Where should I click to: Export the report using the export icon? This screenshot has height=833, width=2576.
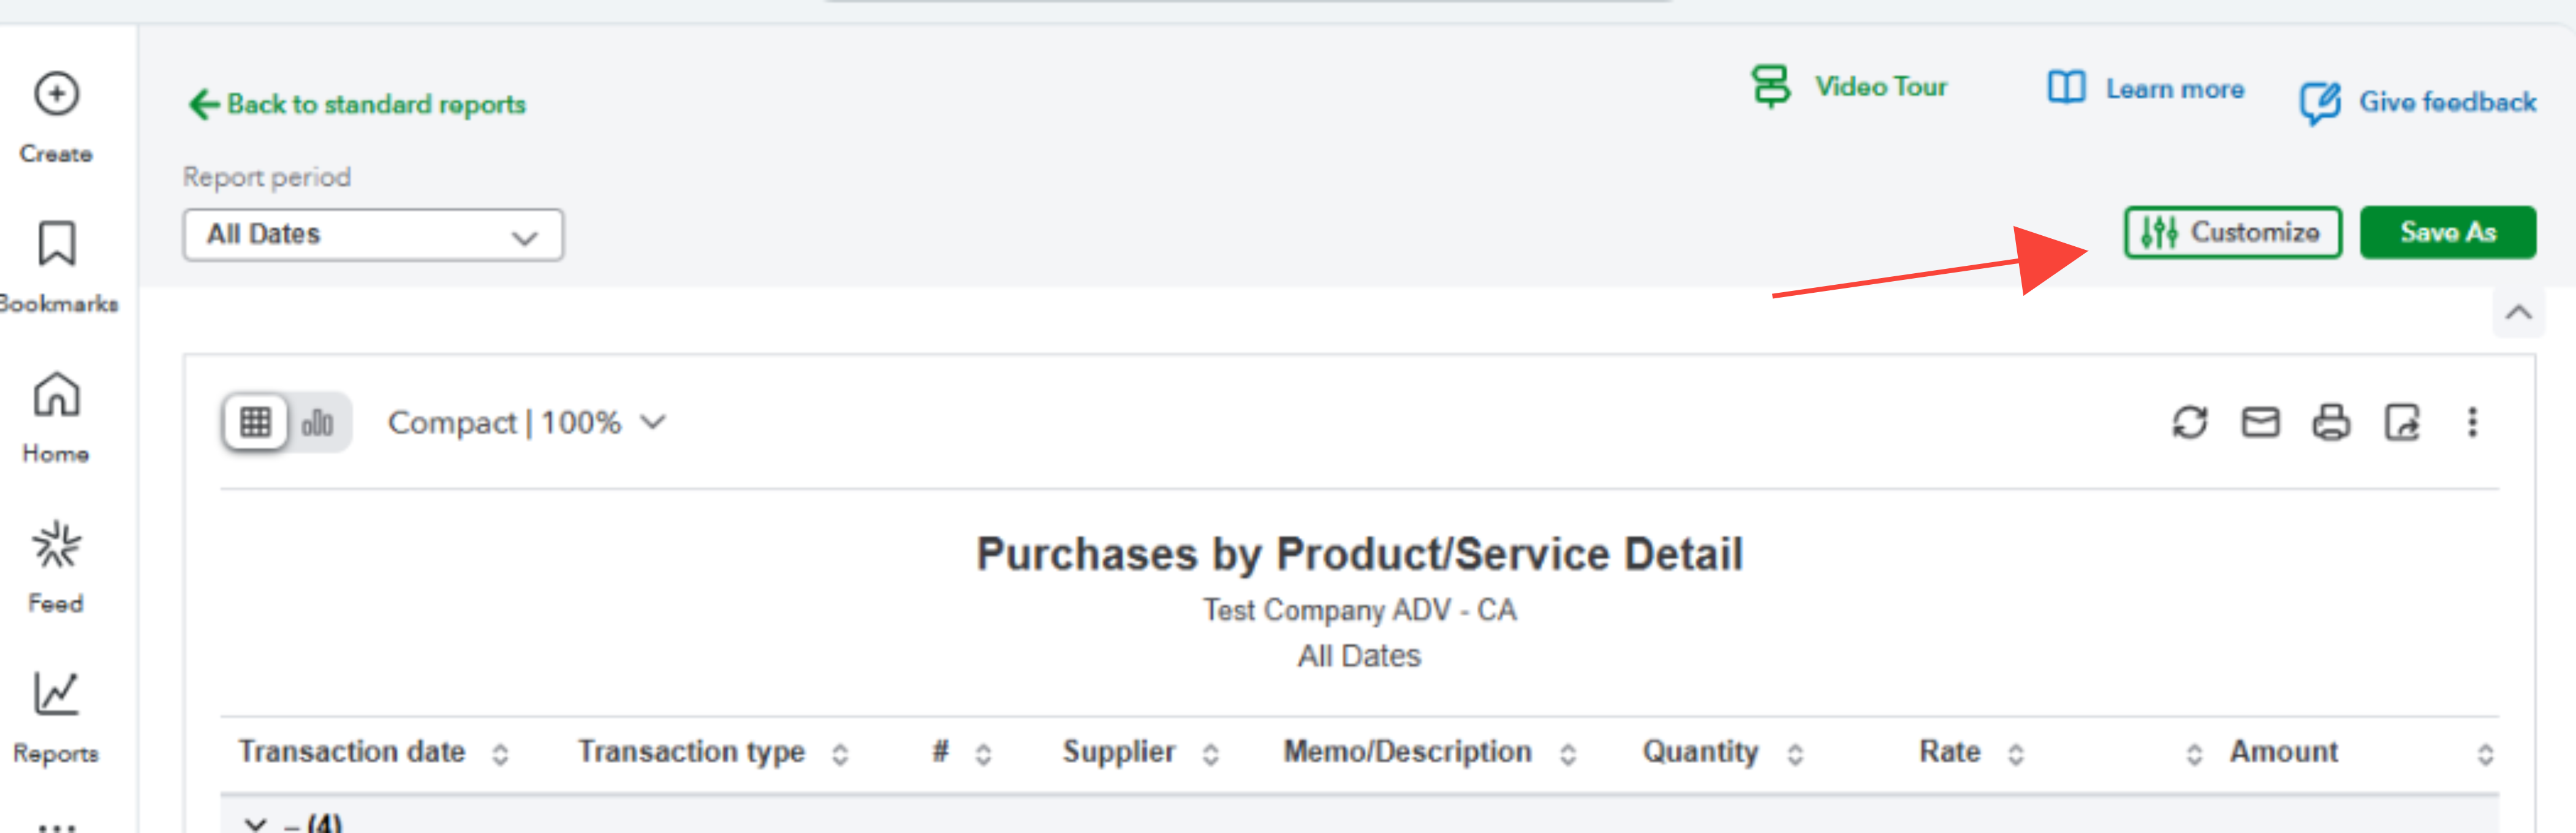pos(2402,423)
